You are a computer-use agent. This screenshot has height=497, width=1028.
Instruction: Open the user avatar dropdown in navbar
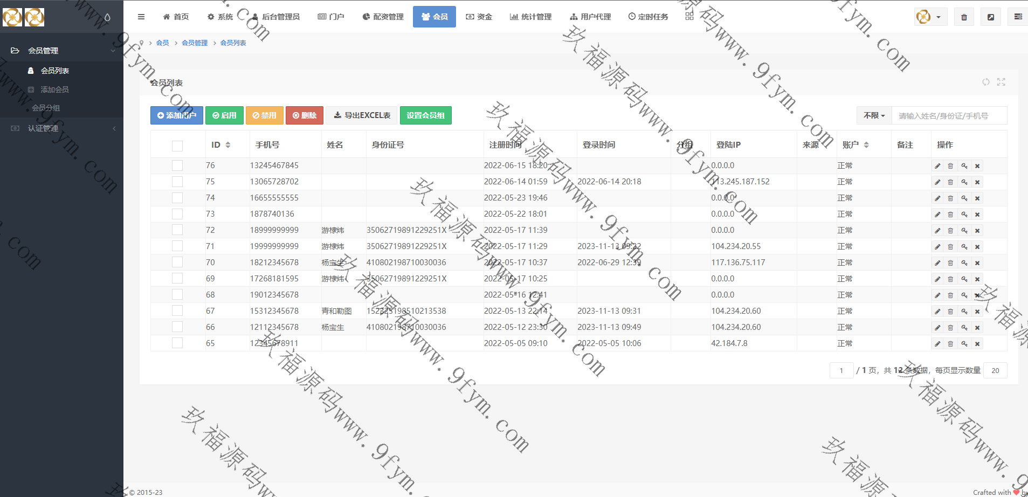tap(930, 17)
